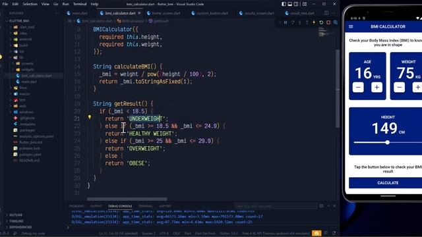
Task: Click the getResult breadcrumb item
Action: (x=159, y=21)
